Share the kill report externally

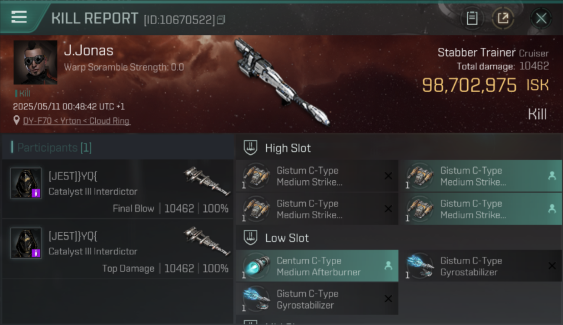(503, 18)
